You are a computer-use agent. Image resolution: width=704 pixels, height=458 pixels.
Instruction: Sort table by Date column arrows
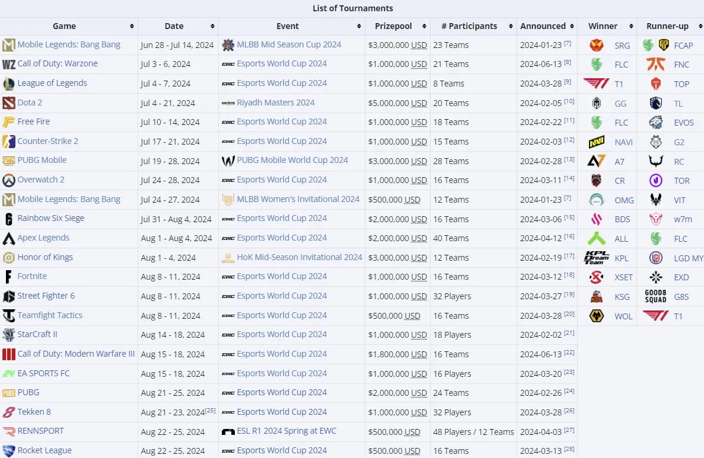212,27
